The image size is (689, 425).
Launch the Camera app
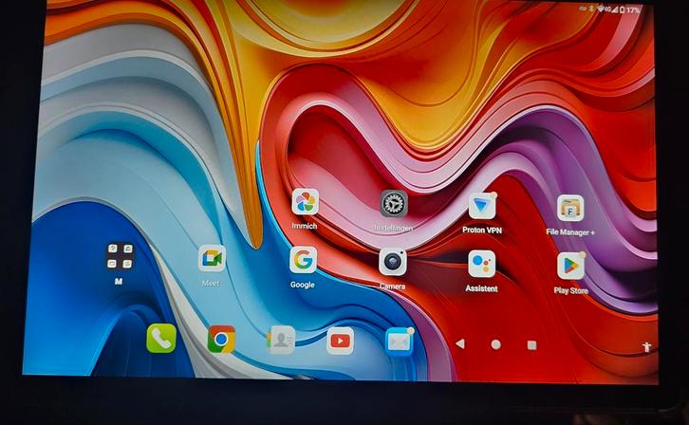(x=393, y=262)
